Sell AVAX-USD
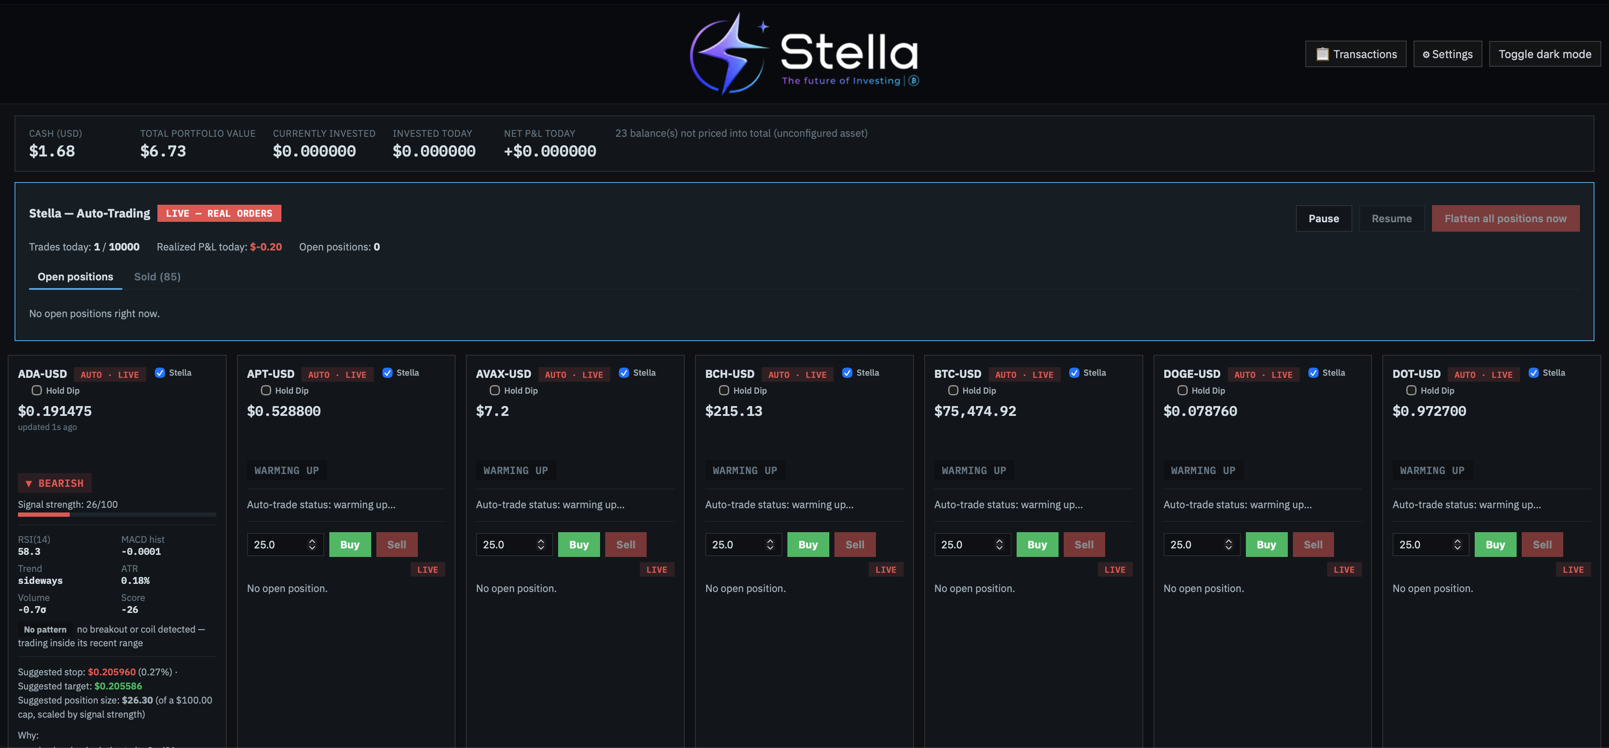The height and width of the screenshot is (748, 1609). click(x=626, y=545)
